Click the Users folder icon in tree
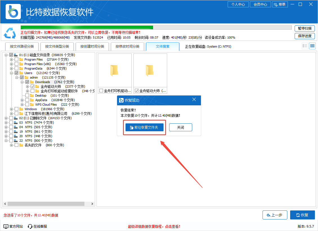 pos(21,73)
